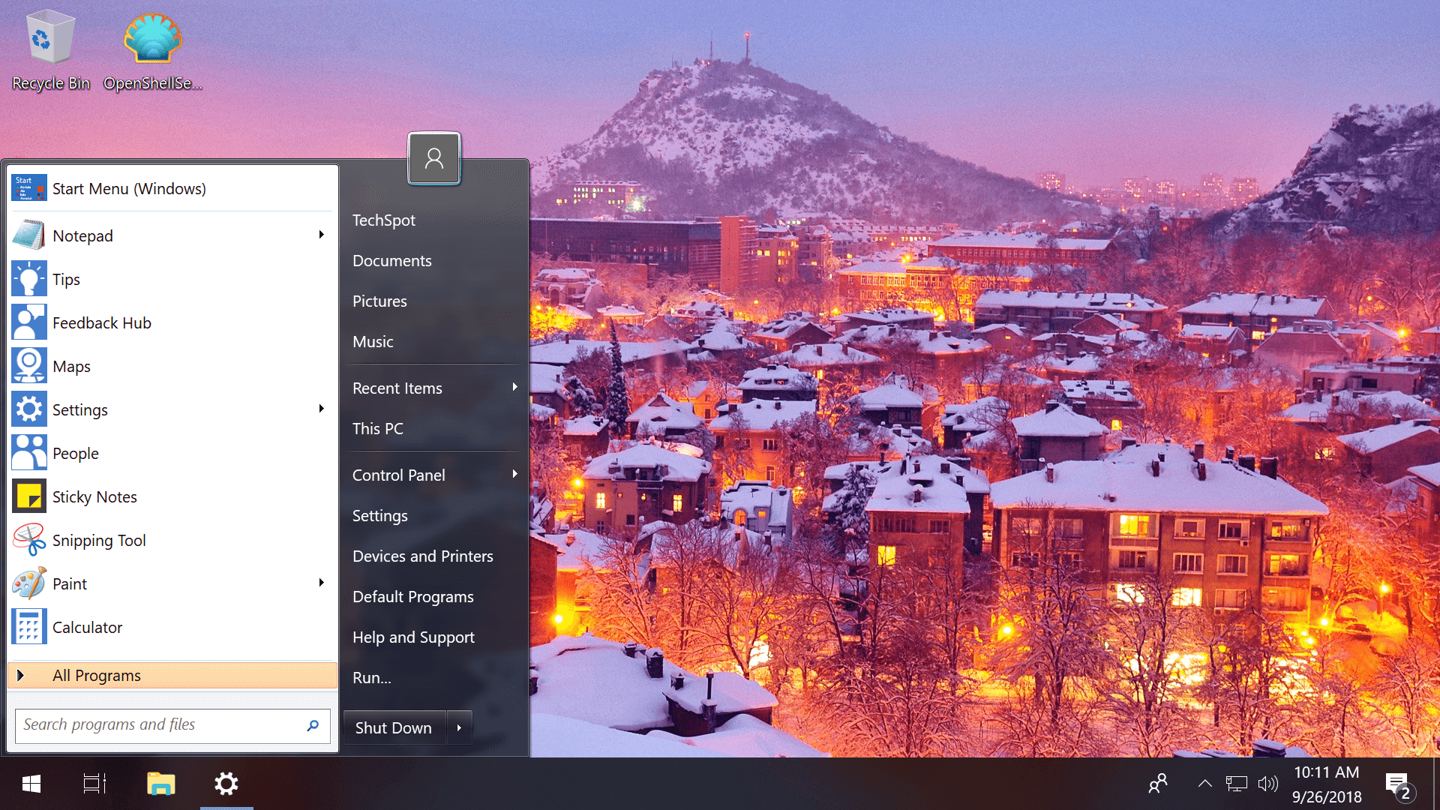
Task: Expand the Paint submenu arrow
Action: coord(321,583)
